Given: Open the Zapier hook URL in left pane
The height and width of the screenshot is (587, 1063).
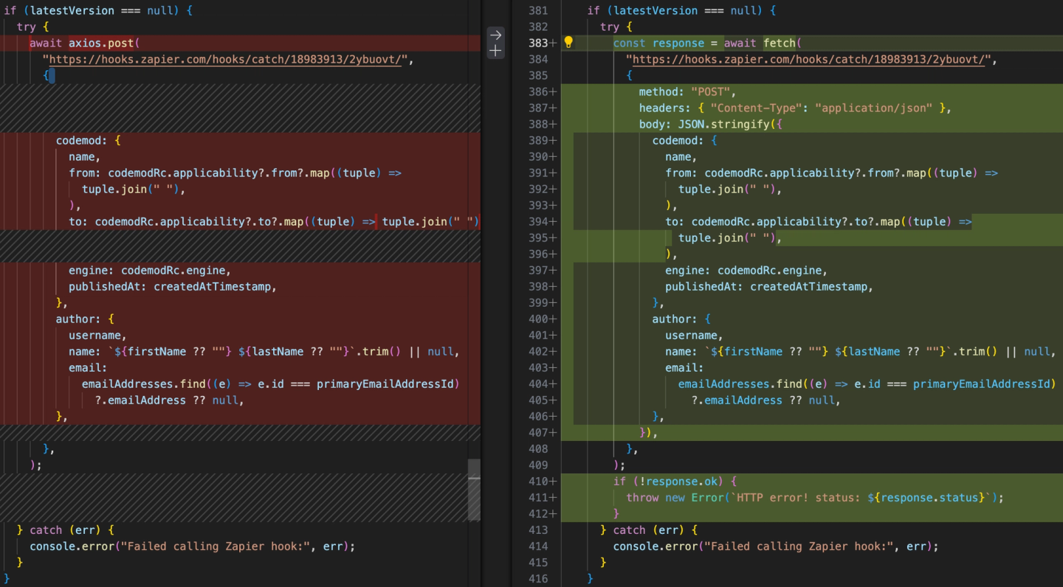Looking at the screenshot, I should click(x=224, y=60).
